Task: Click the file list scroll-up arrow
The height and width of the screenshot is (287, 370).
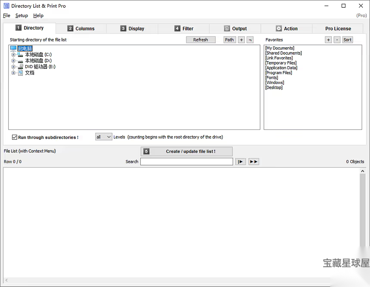Action: point(363,171)
